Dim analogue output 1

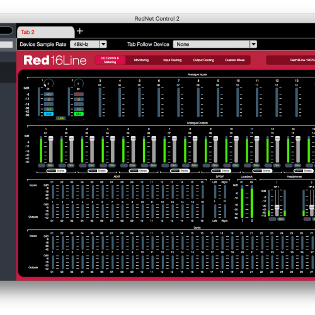tap(50, 166)
